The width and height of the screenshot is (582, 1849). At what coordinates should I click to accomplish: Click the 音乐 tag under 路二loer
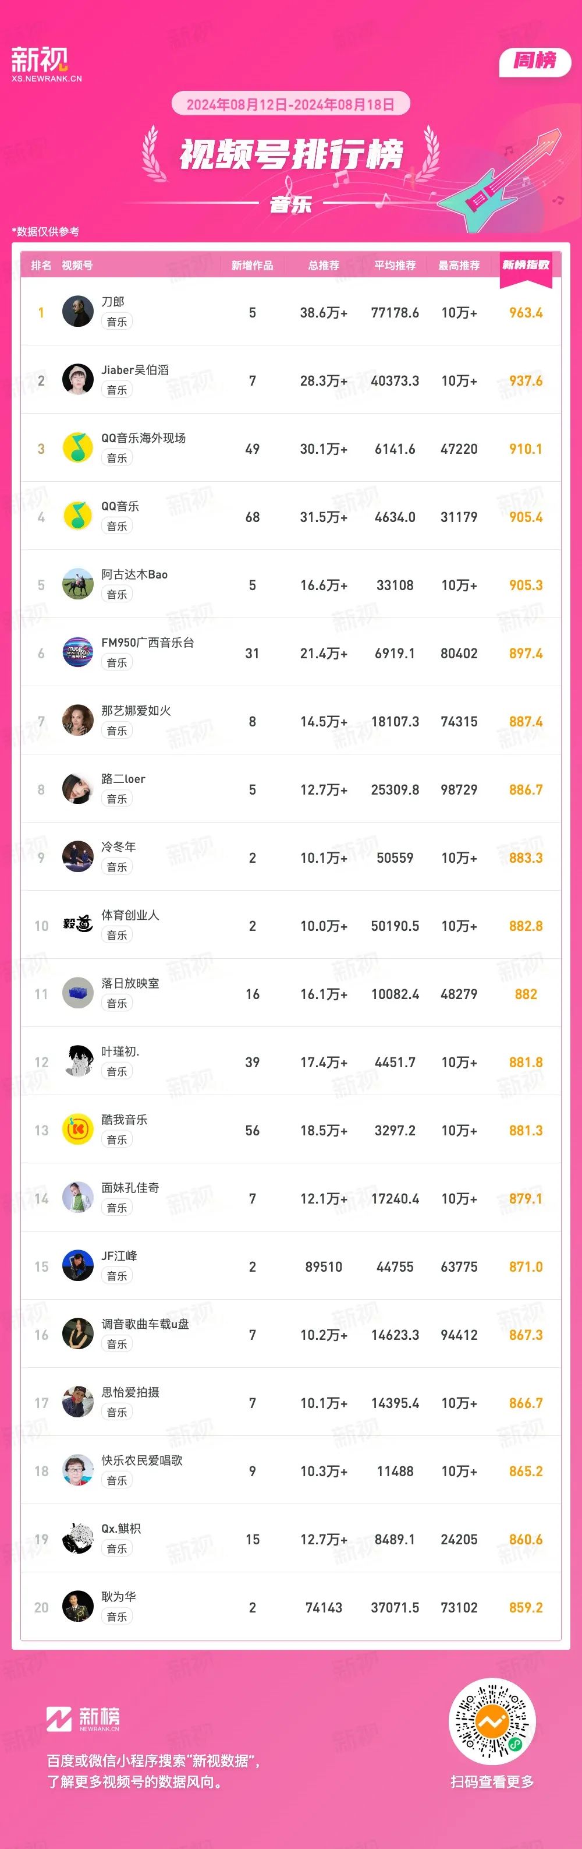tap(117, 799)
